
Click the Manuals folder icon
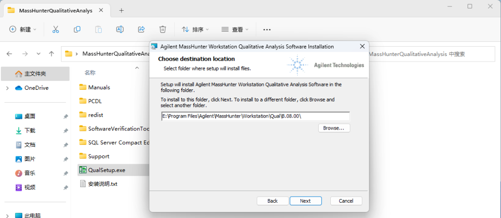pyautogui.click(x=83, y=87)
